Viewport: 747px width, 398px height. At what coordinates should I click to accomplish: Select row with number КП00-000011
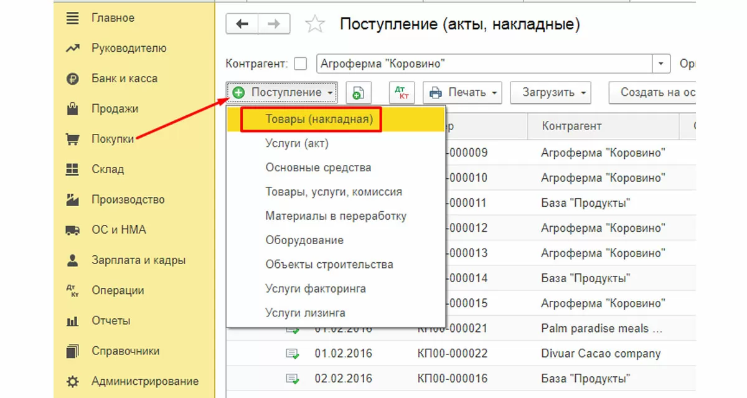click(x=571, y=202)
